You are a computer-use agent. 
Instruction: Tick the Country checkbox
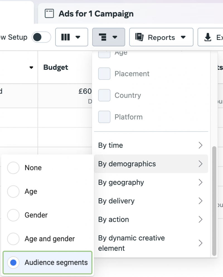coord(104,95)
